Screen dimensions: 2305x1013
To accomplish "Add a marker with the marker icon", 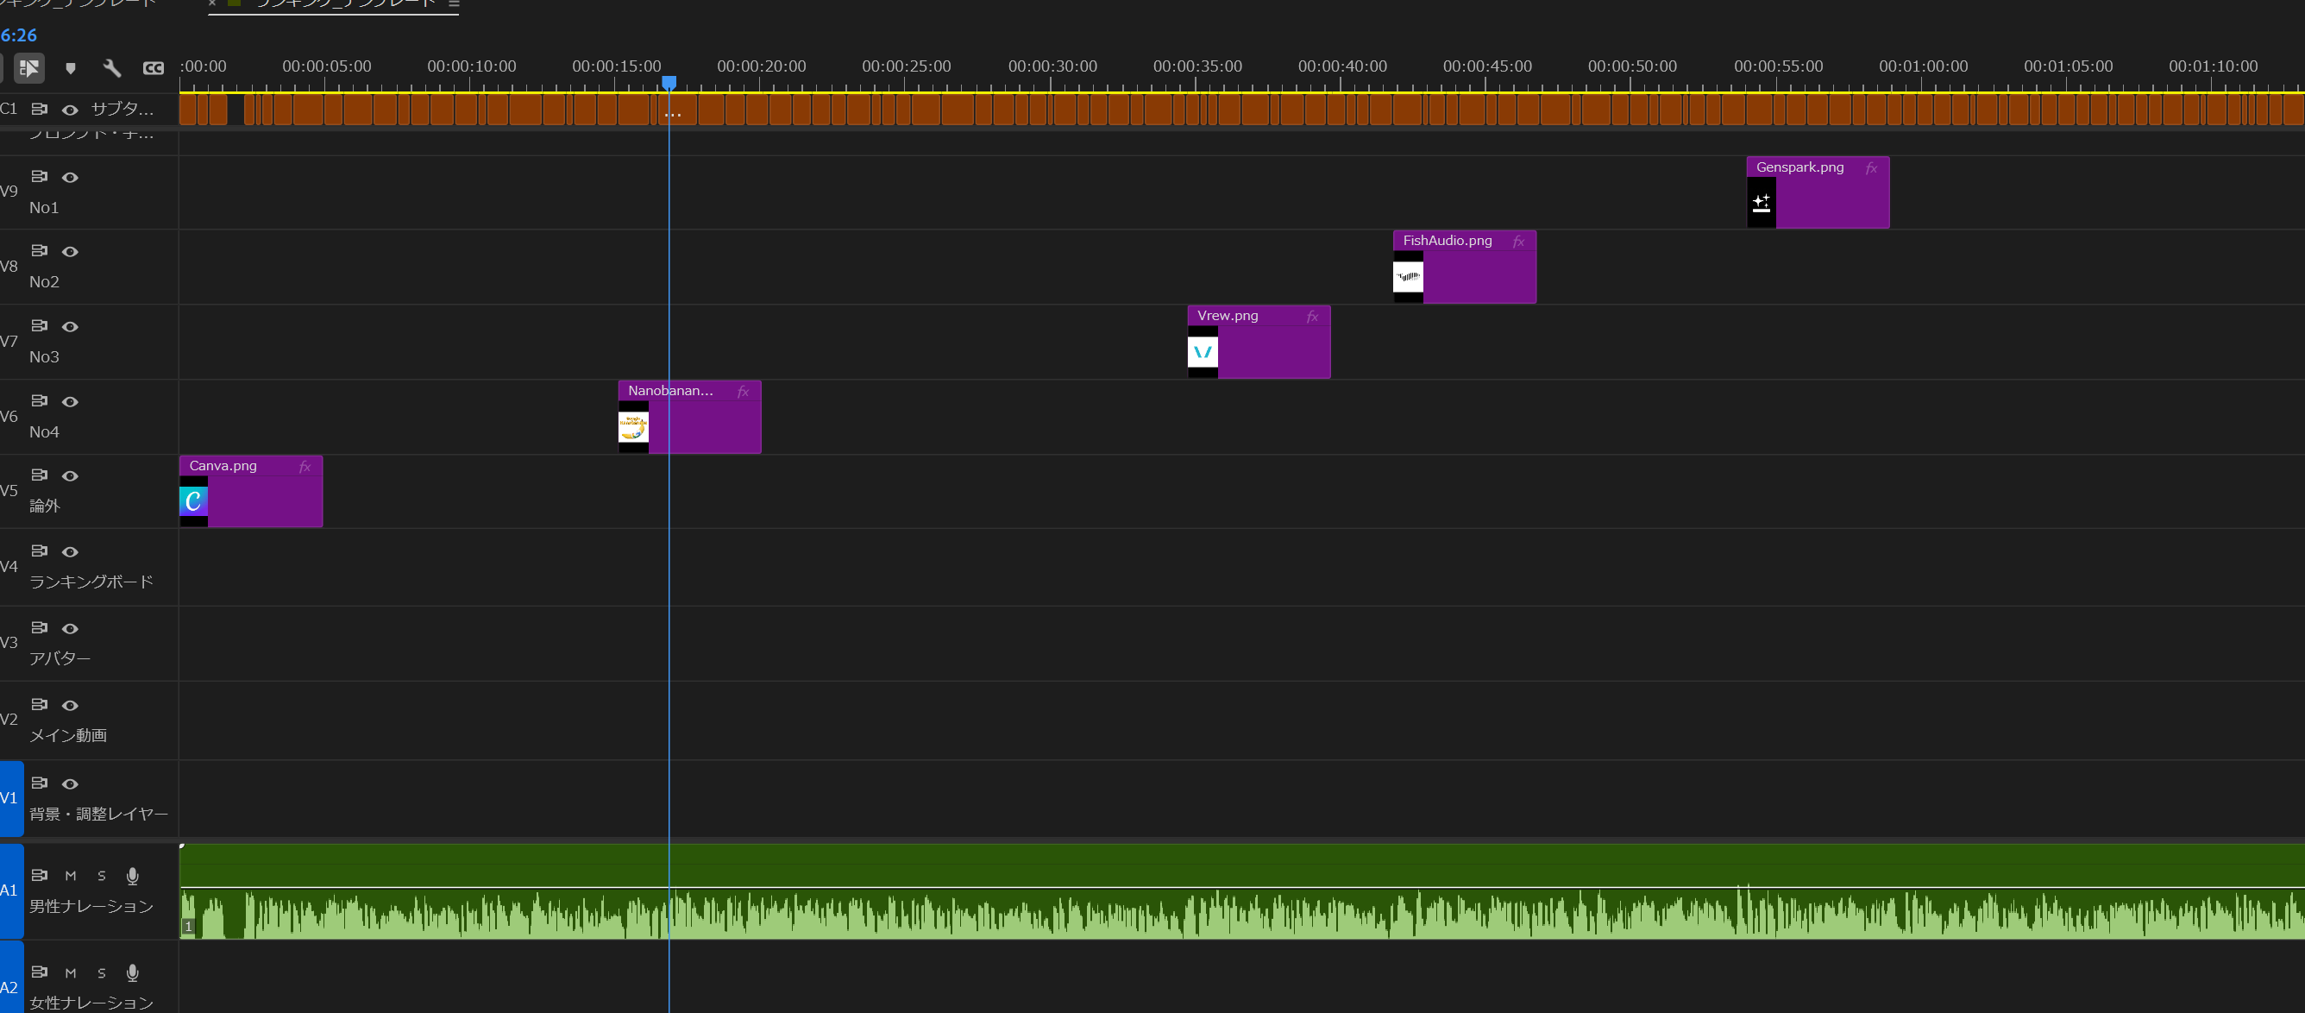I will click(71, 68).
